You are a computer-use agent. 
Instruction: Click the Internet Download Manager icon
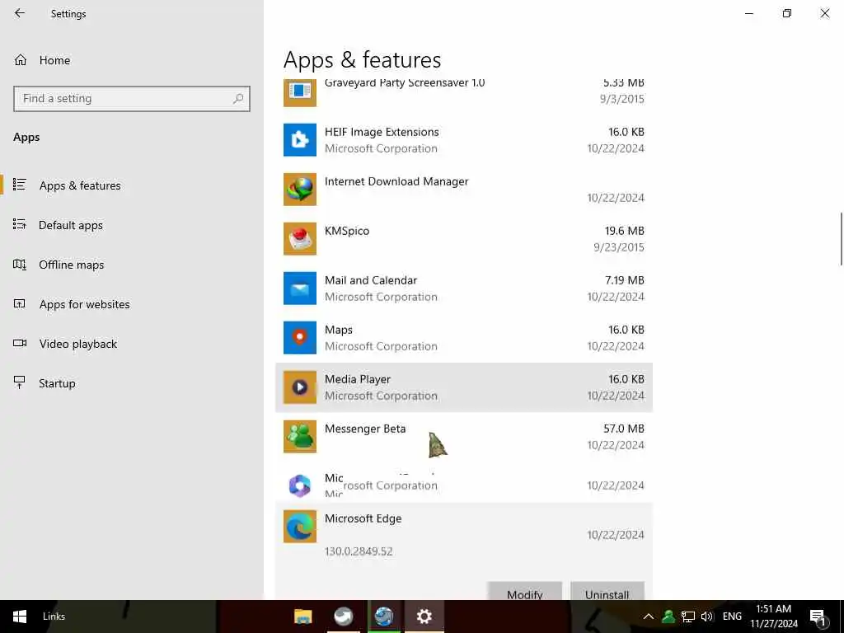(x=300, y=190)
